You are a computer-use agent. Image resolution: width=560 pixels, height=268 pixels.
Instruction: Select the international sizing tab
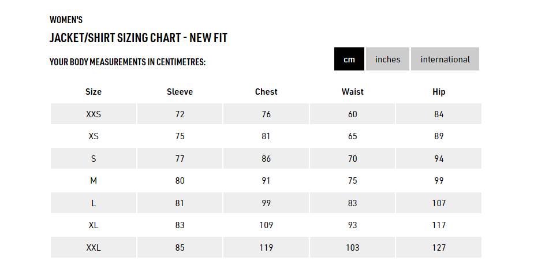(445, 59)
